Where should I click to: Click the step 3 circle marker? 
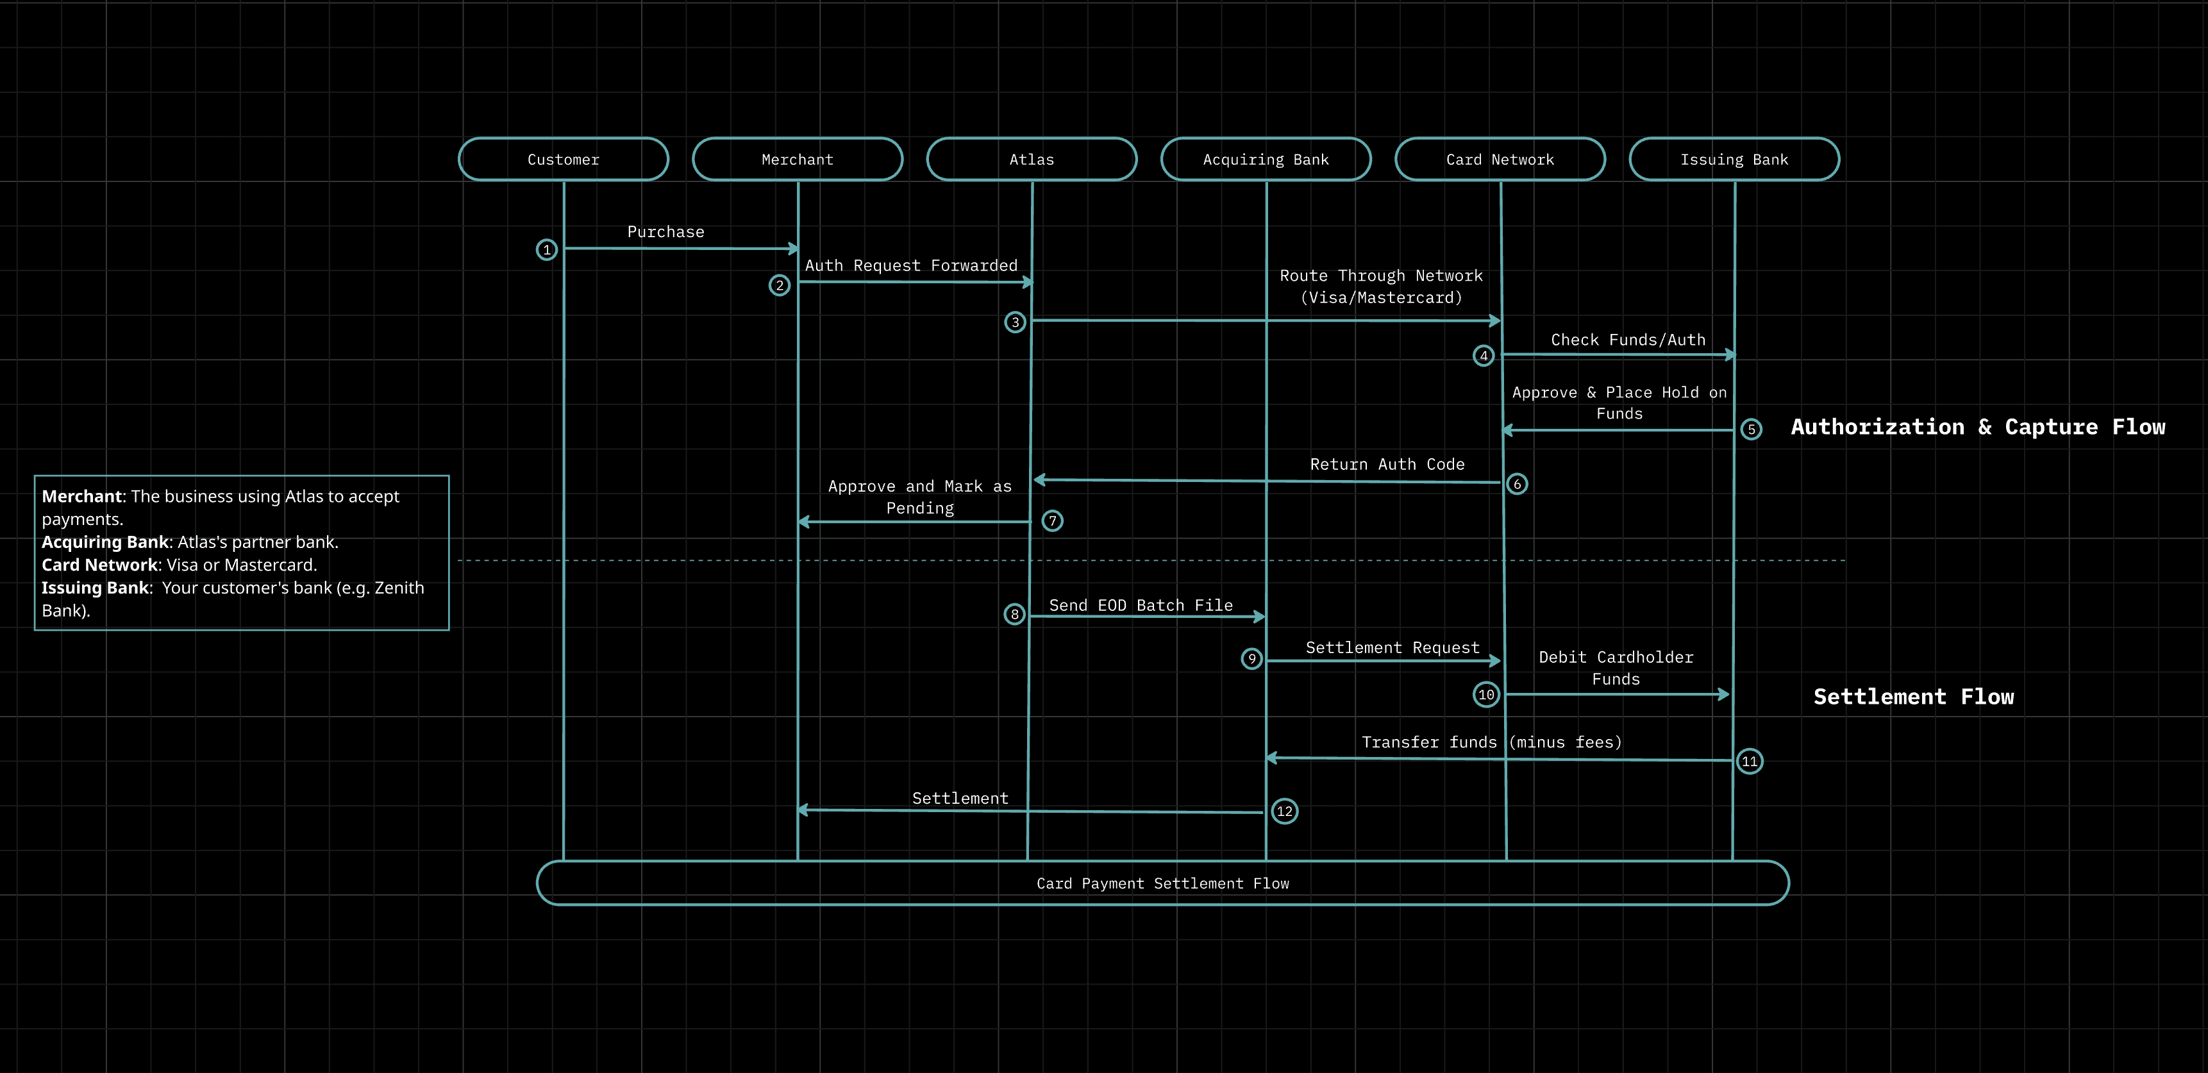(1016, 322)
